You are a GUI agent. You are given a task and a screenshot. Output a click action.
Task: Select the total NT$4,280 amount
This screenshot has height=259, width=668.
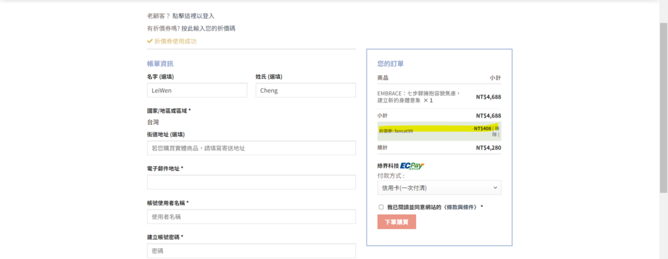click(489, 148)
